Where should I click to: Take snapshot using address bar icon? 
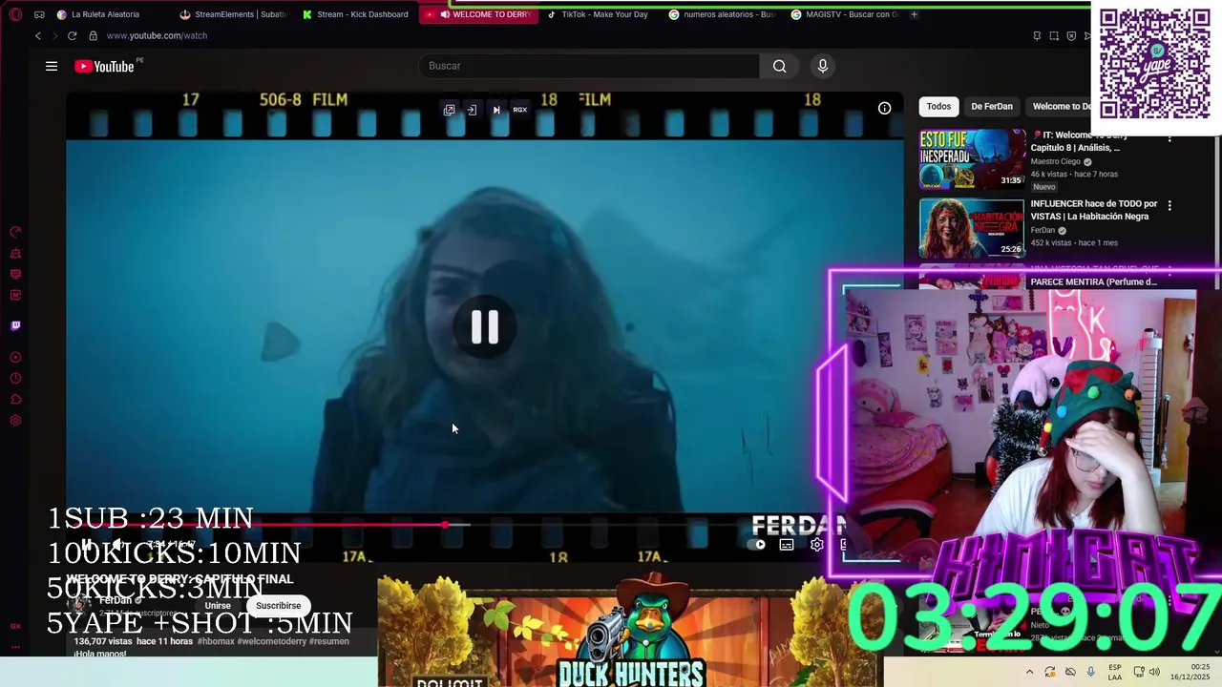(1054, 35)
